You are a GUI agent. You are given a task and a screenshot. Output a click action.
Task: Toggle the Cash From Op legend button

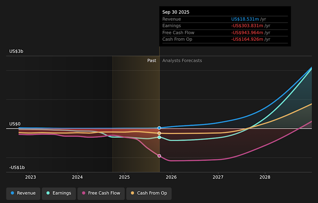[149, 193]
